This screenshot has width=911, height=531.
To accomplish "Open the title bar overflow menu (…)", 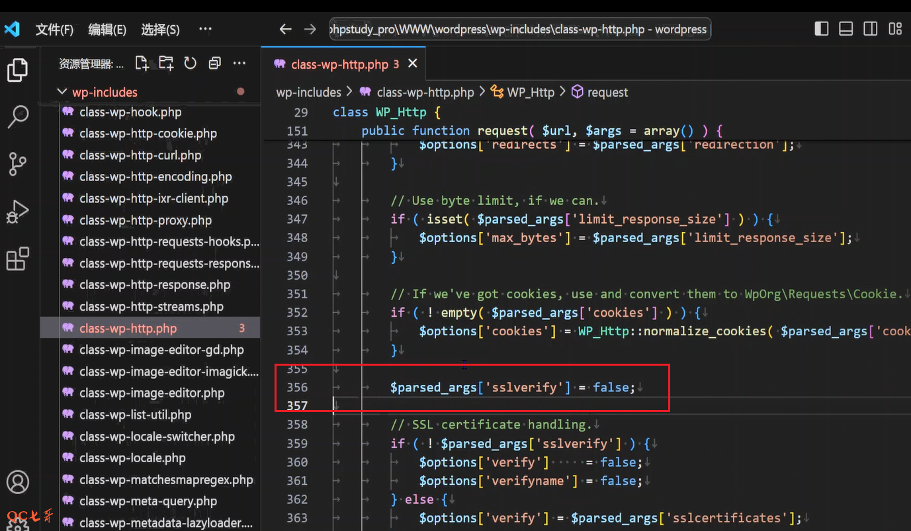I will tap(205, 29).
